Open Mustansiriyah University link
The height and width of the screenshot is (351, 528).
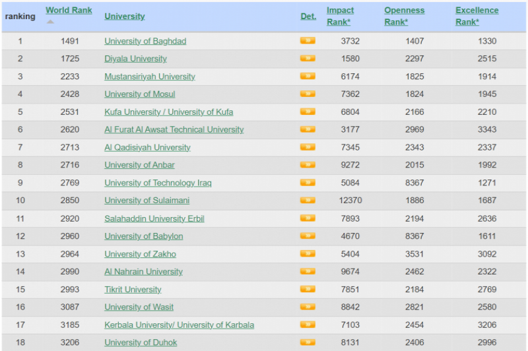[150, 77]
